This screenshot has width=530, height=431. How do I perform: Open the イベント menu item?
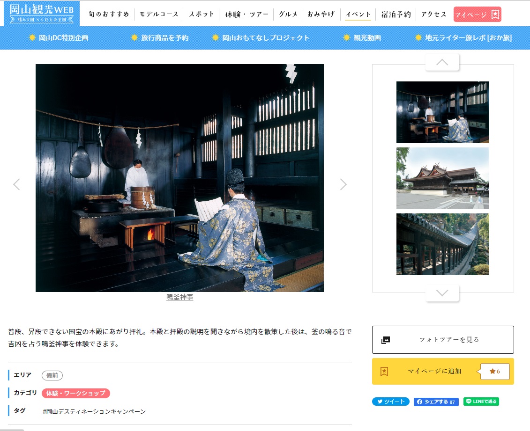(358, 14)
